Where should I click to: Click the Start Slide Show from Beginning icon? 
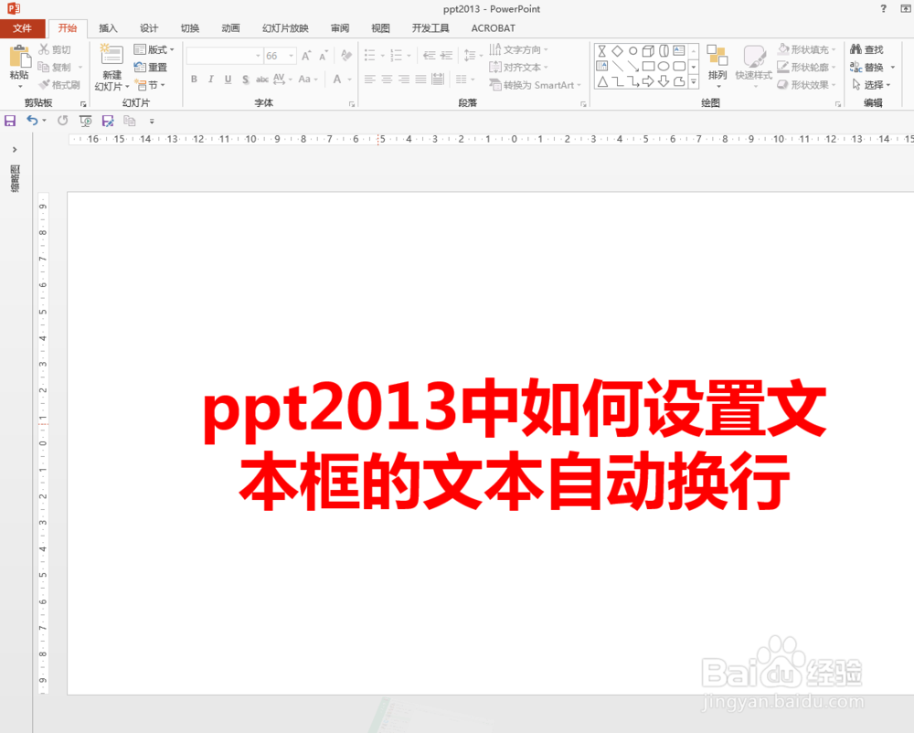point(86,121)
